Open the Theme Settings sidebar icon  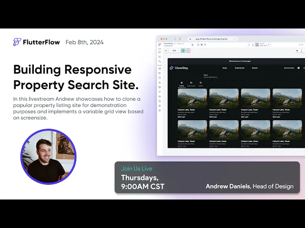160,105
